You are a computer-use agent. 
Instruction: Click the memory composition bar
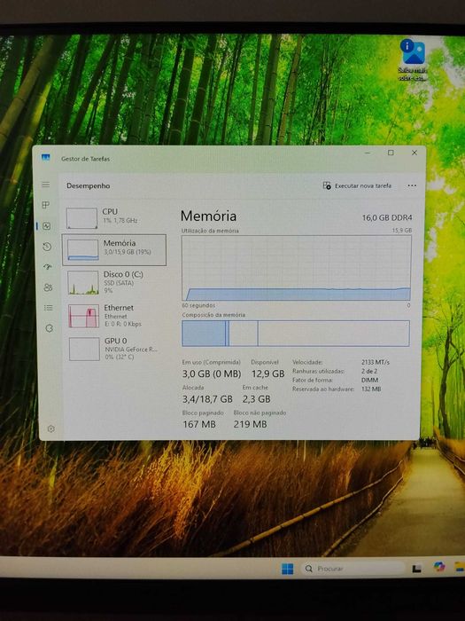295,333
